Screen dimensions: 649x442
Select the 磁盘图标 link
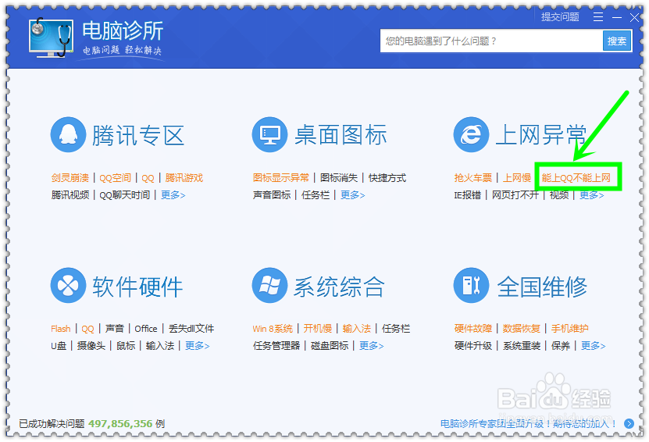click(330, 346)
